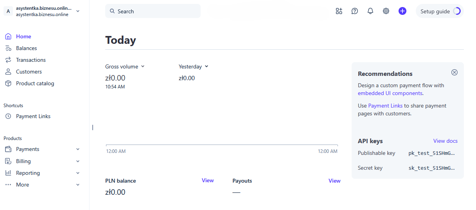Open the View docs link

click(445, 141)
